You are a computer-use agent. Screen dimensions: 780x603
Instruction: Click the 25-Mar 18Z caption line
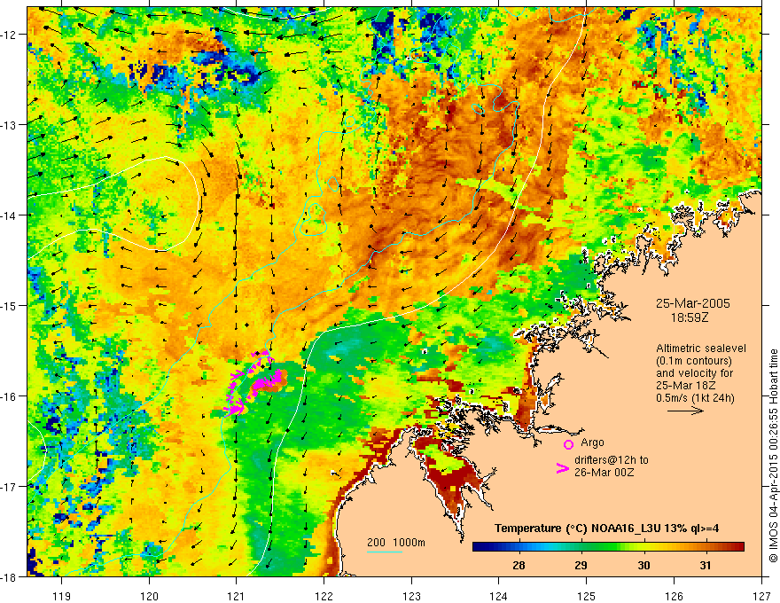[684, 386]
